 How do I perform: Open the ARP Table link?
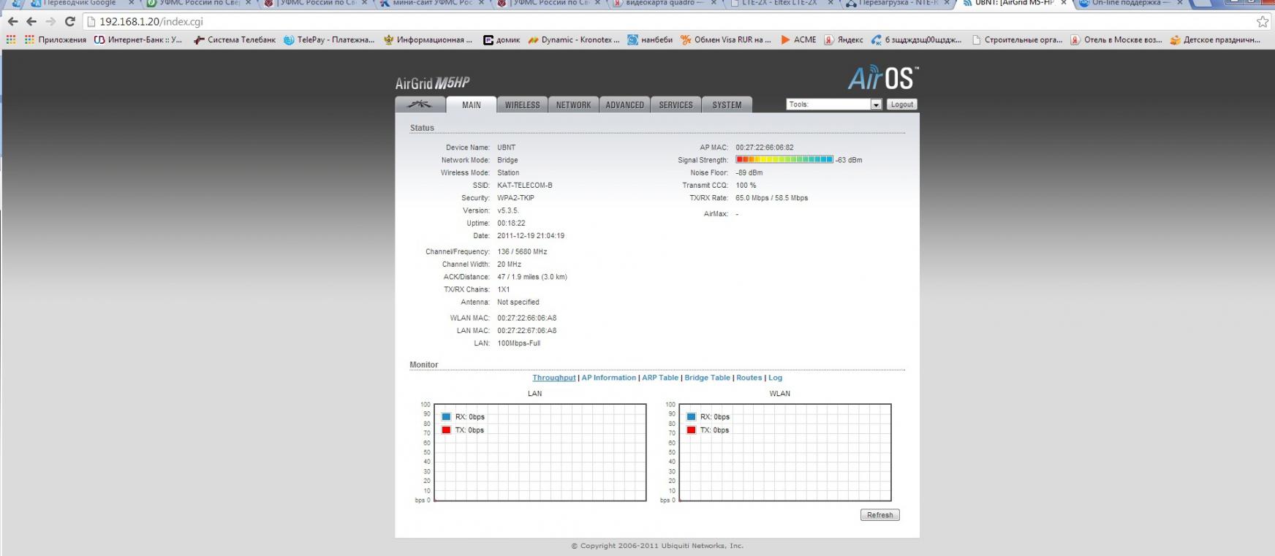click(x=660, y=378)
